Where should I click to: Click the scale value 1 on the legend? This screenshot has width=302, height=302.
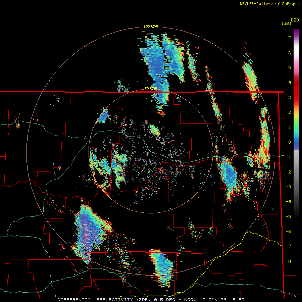tap(290, 127)
